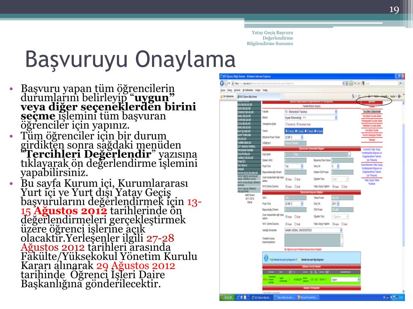The image size is (413, 309).
Task: Open the Giriş Yılı dropdown showing 2011
Action: pyautogui.click(x=336, y=204)
